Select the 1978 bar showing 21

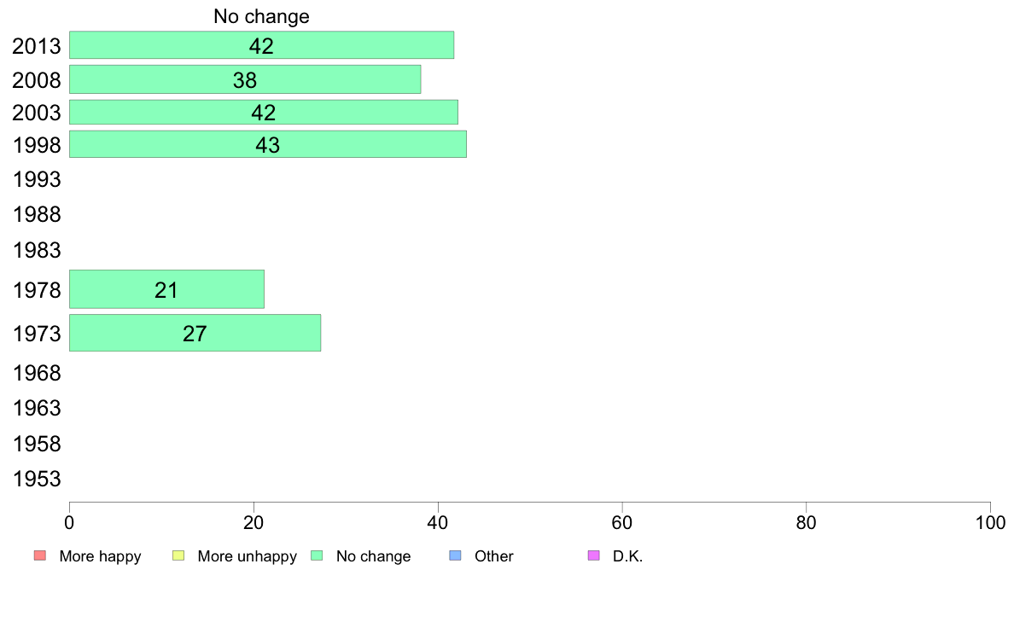(166, 289)
